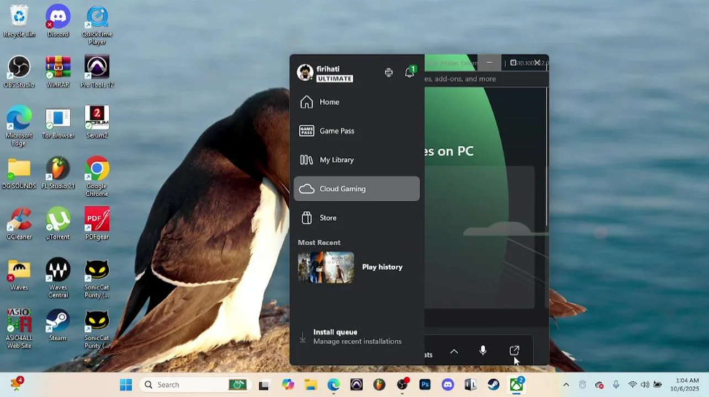Viewport: 709px width, 397px height.
Task: Open Install queue
Action: pos(357,336)
